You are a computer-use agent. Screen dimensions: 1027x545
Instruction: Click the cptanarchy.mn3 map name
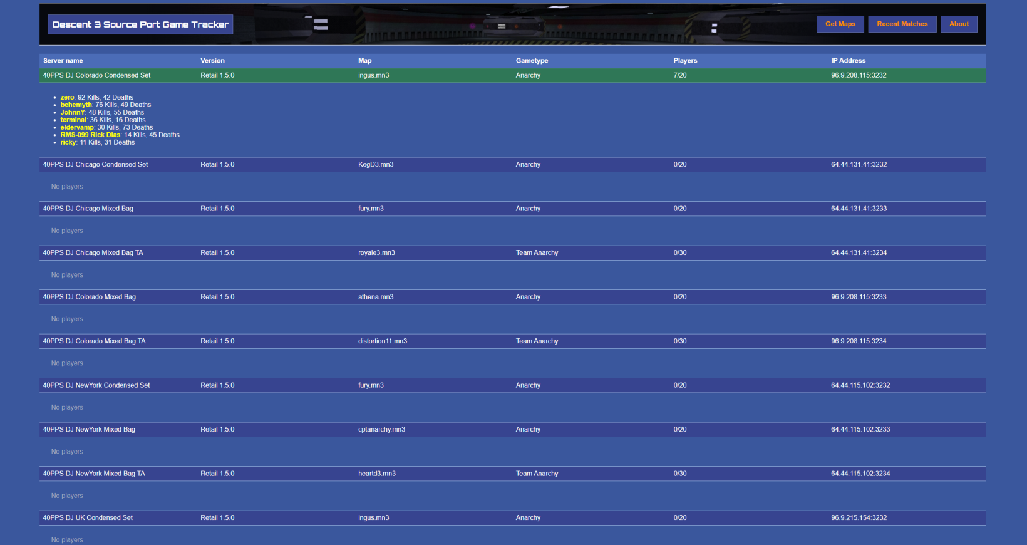[381, 430]
